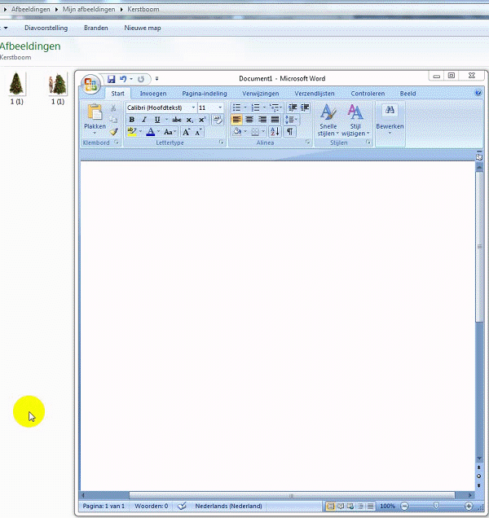
Task: Switch to the Pagina-indeling tab
Action: [x=205, y=94]
